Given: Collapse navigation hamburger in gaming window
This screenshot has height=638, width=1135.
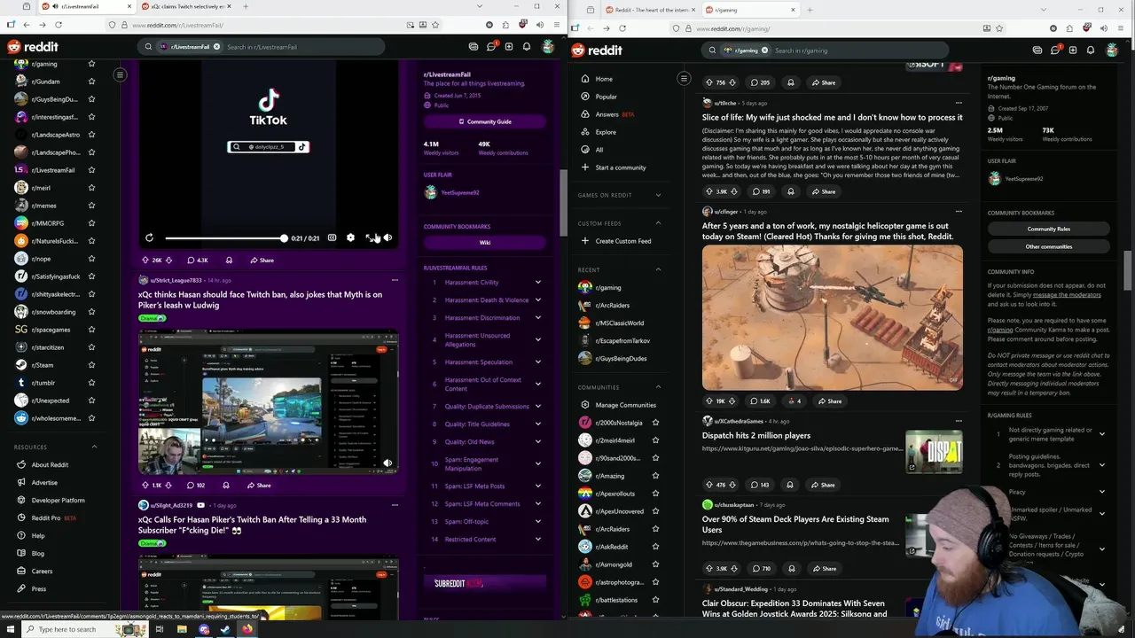Looking at the screenshot, I should [684, 79].
